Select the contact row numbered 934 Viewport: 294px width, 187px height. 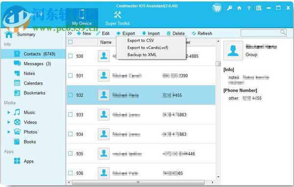click(x=141, y=134)
